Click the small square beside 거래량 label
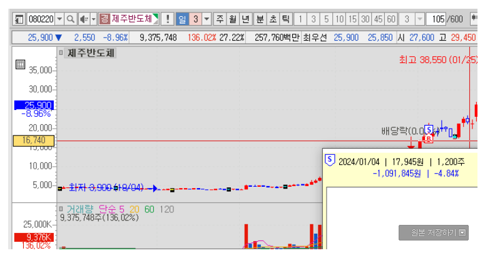Image resolution: width=495 pixels, height=258 pixels. pos(61,209)
